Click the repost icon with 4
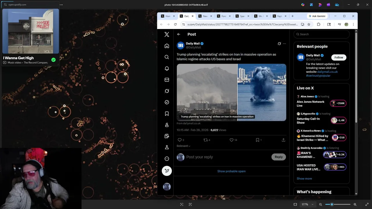This screenshot has height=209, width=372. click(x=206, y=140)
